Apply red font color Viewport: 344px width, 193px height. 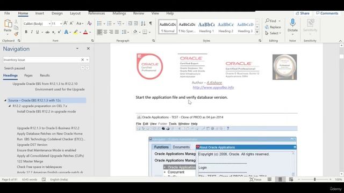(x=85, y=32)
